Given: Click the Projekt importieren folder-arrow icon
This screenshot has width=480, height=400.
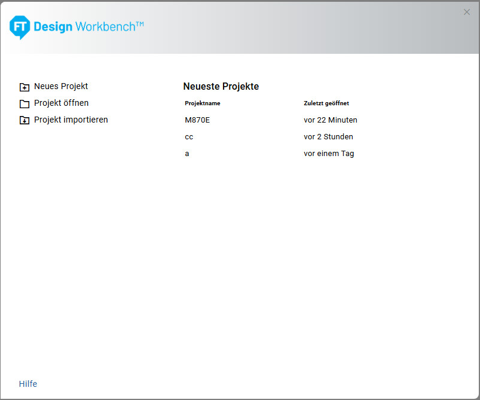Looking at the screenshot, I should 25,120.
